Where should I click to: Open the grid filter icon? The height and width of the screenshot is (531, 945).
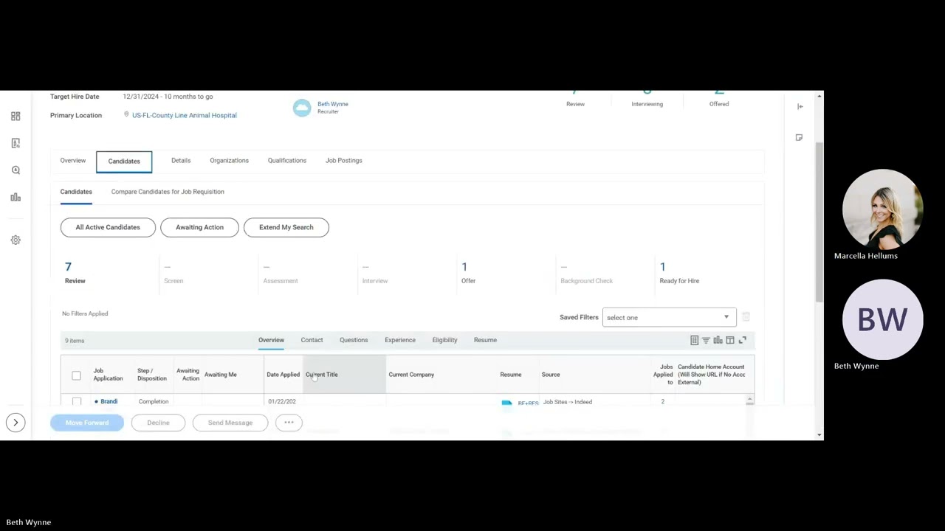pyautogui.click(x=706, y=340)
